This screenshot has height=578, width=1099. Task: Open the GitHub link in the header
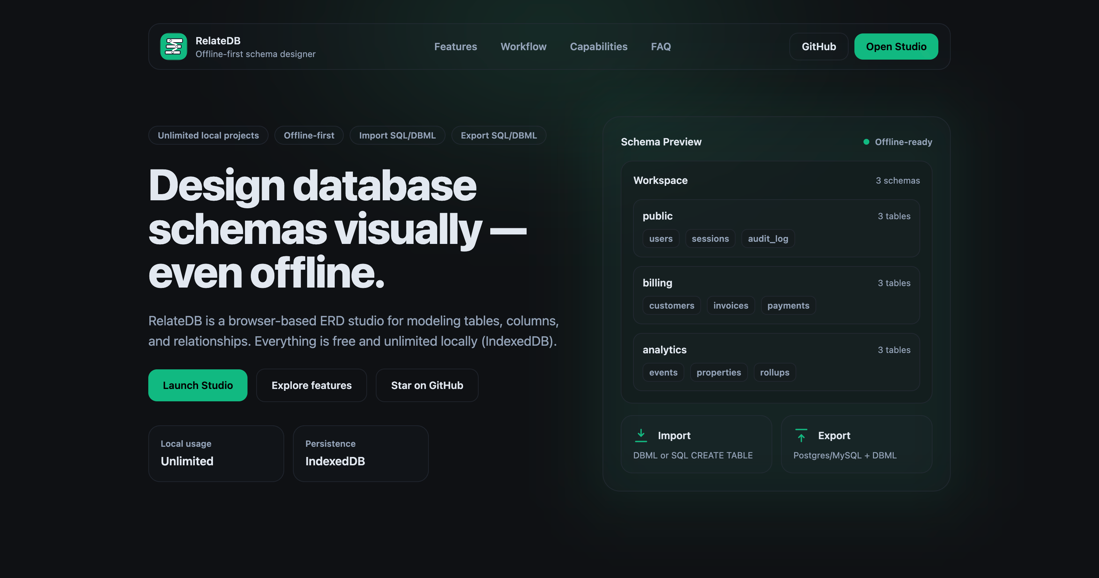[818, 46]
